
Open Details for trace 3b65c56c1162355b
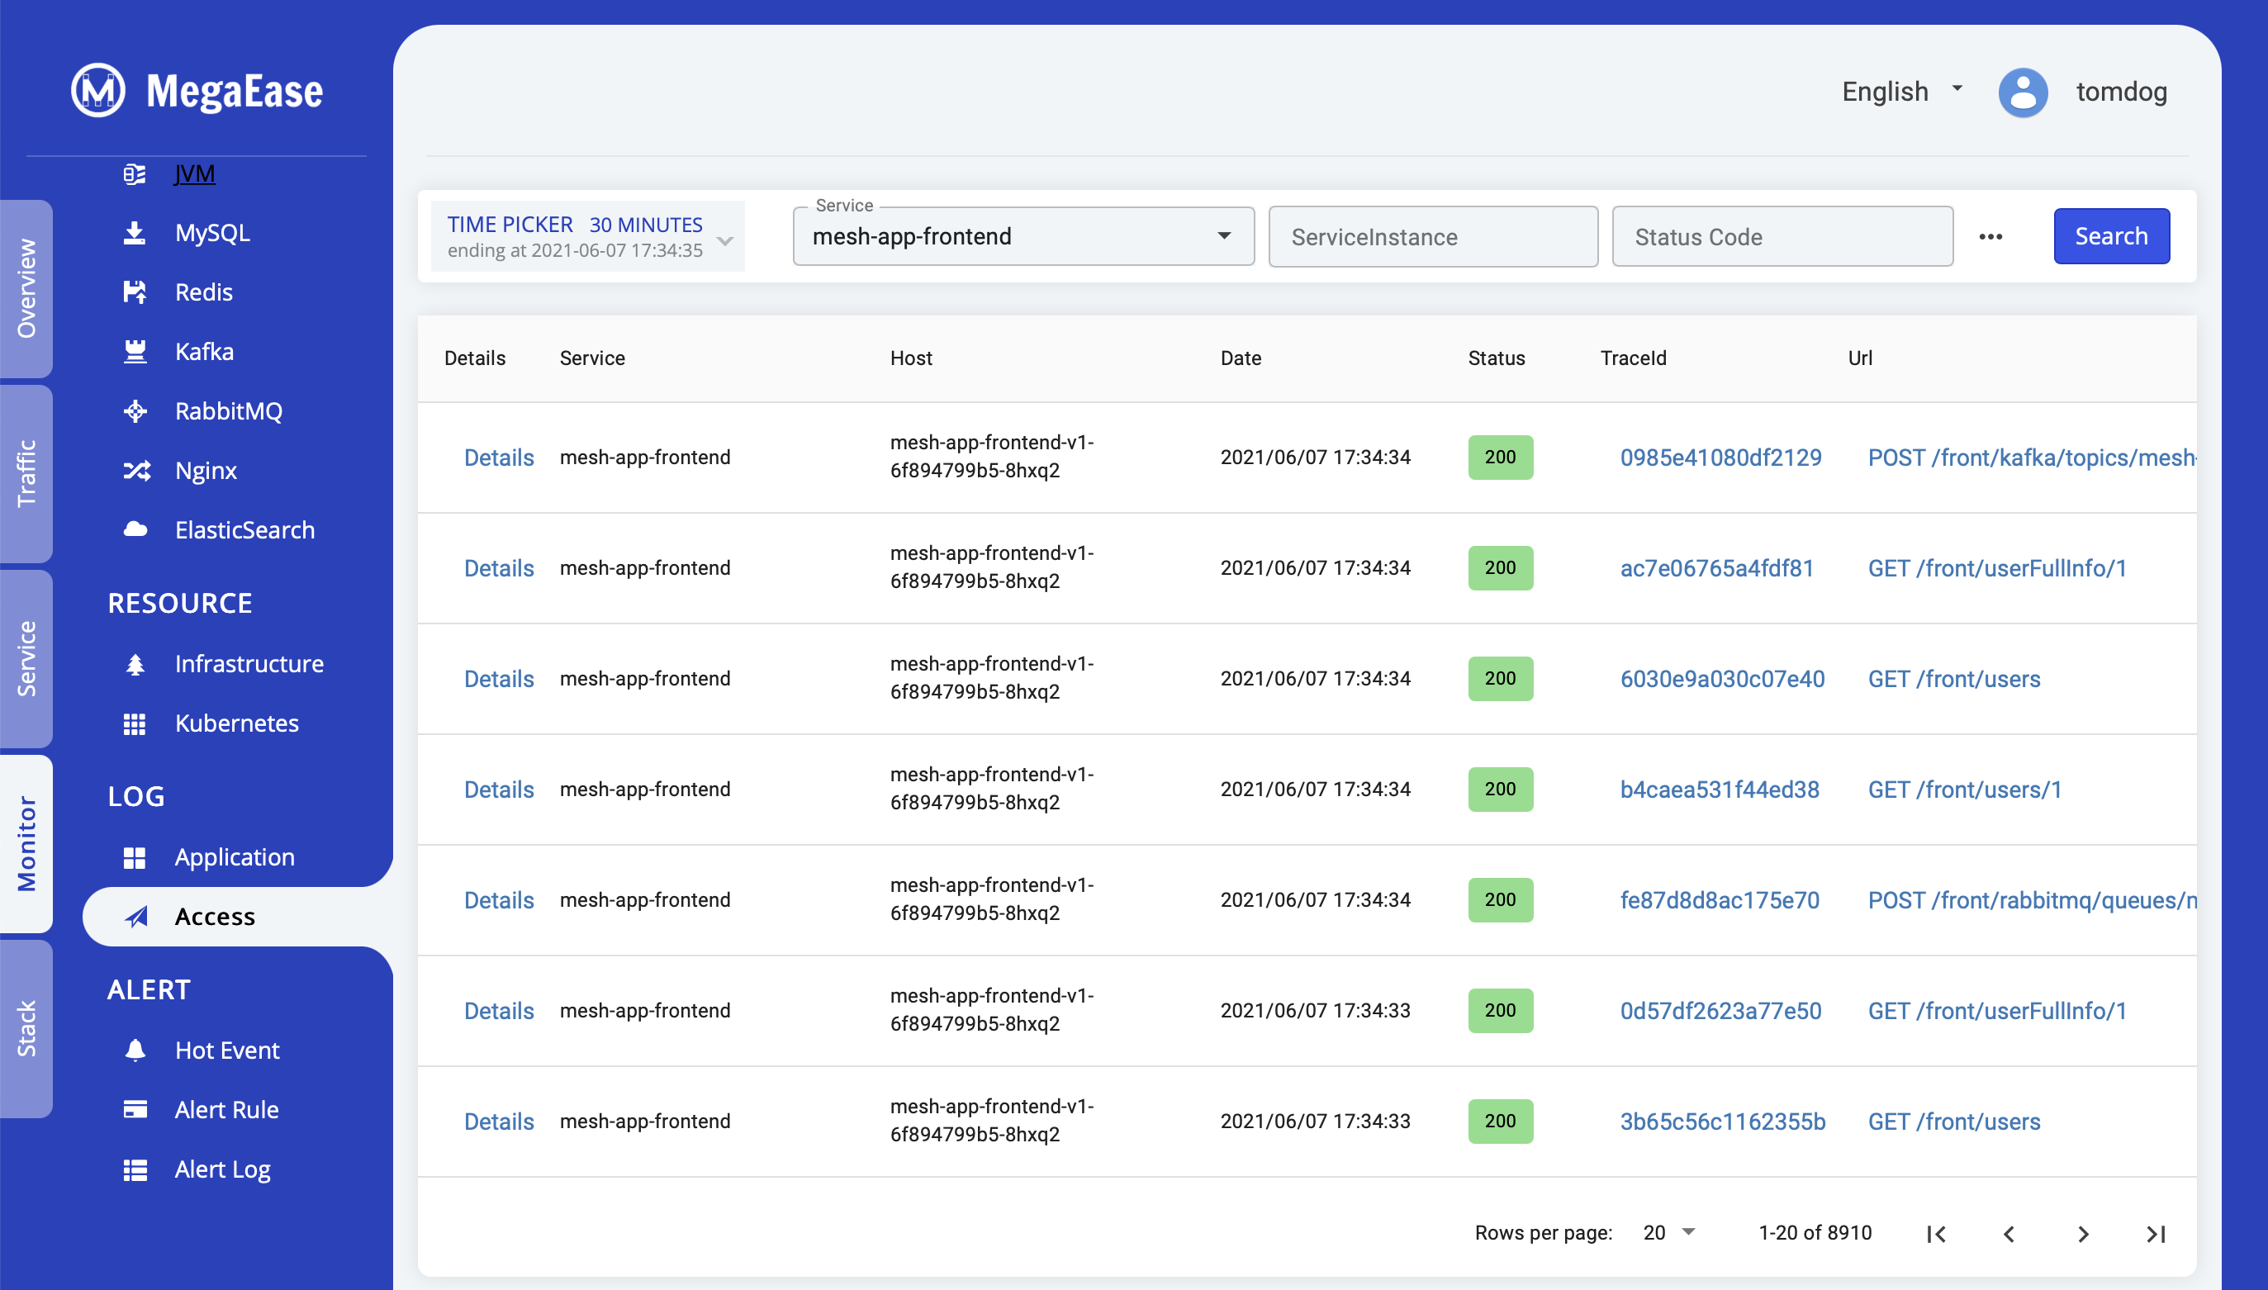tap(499, 1122)
